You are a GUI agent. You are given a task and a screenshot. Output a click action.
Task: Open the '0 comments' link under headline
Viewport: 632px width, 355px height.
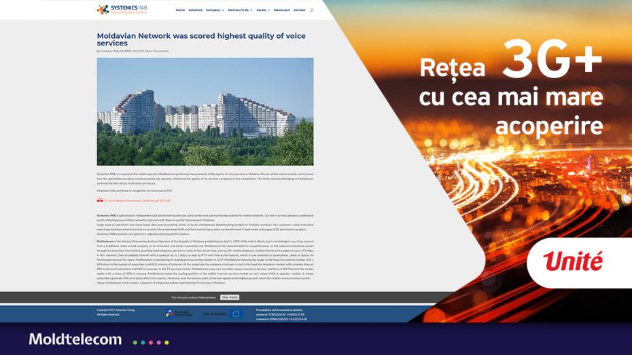coord(161,51)
